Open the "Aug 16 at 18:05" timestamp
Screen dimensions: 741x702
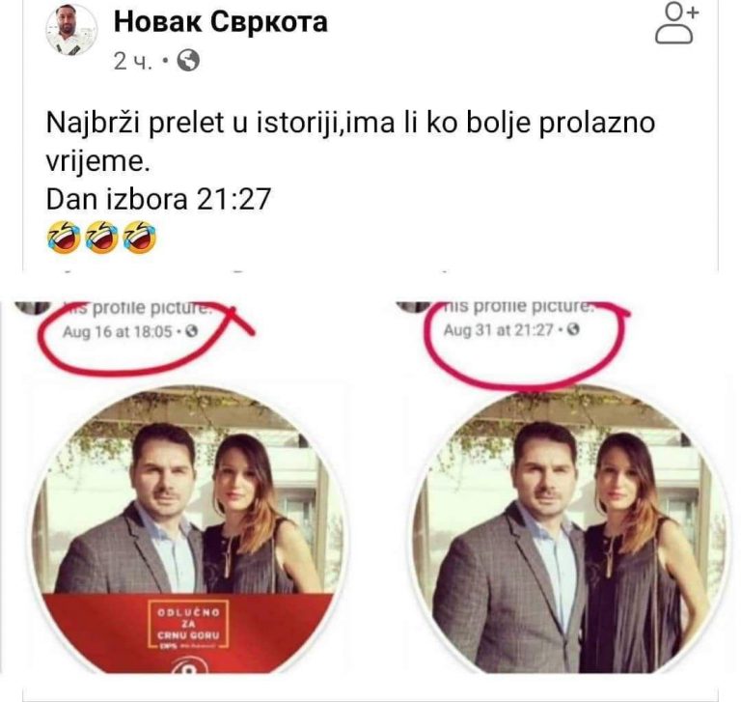pyautogui.click(x=117, y=331)
